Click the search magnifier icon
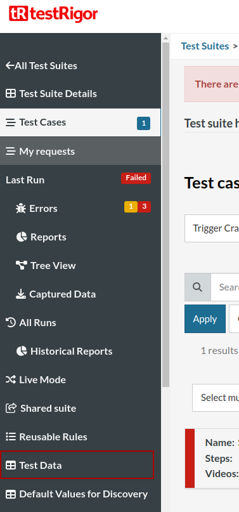 [x=197, y=287]
